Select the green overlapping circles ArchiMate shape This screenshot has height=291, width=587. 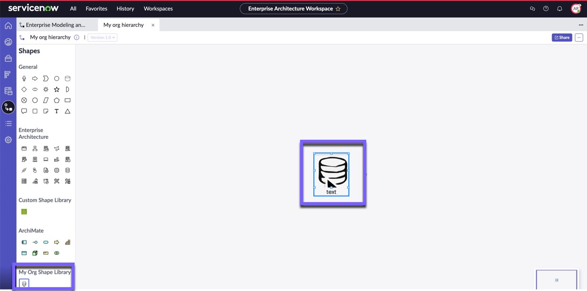(x=57, y=253)
